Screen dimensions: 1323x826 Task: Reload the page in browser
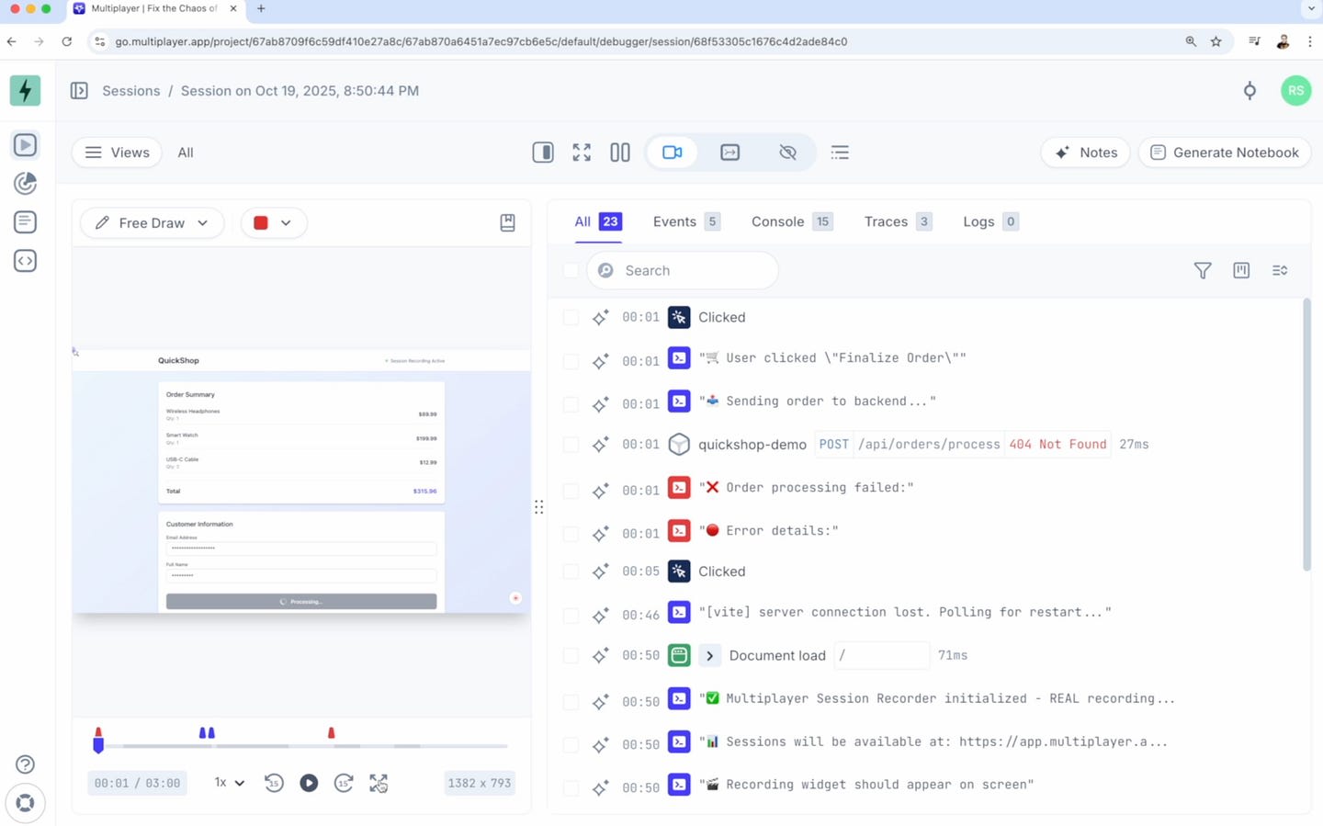point(66,41)
